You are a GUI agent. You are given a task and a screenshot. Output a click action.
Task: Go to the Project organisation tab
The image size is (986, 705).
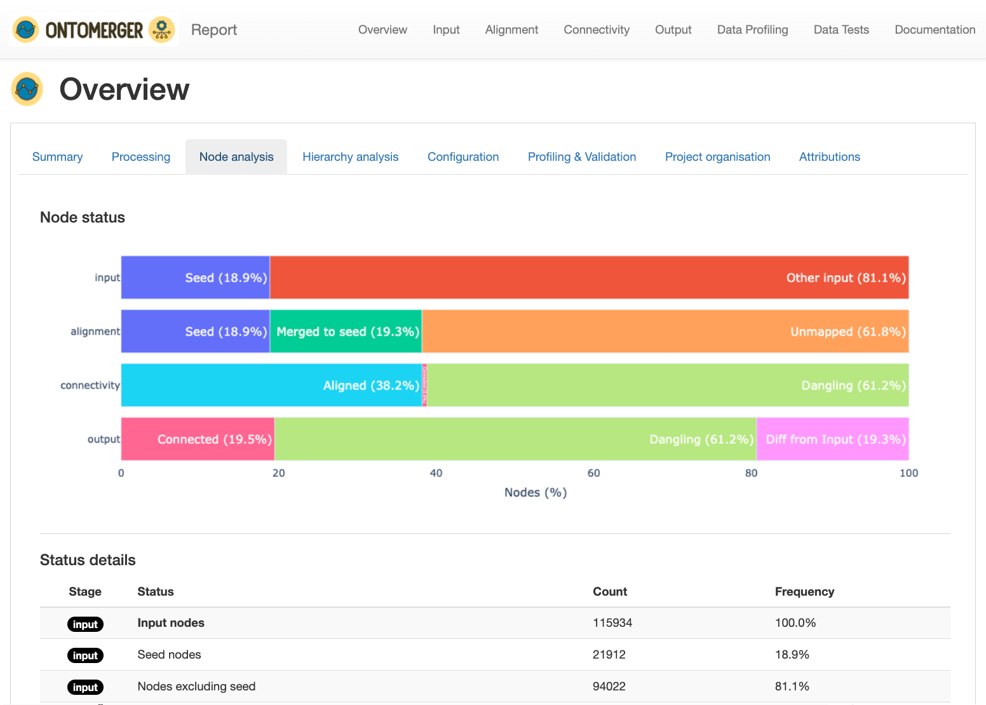(x=717, y=157)
